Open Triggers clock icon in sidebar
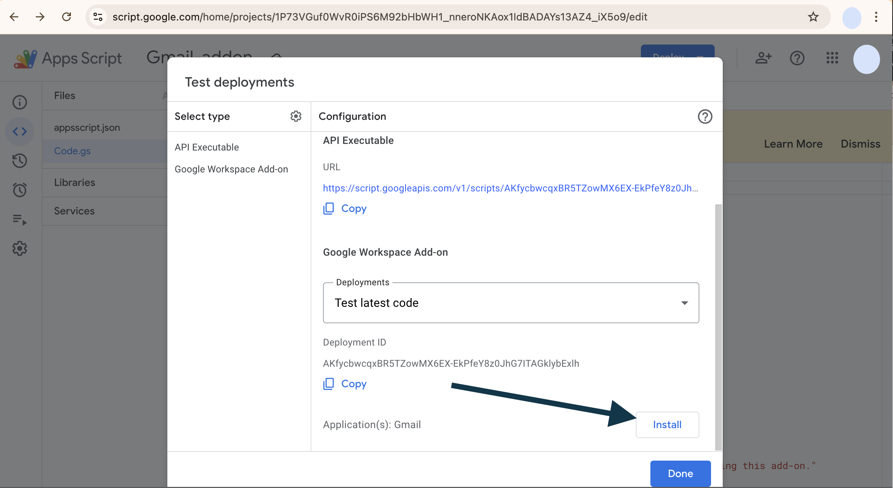This screenshot has height=488, width=893. [x=20, y=190]
